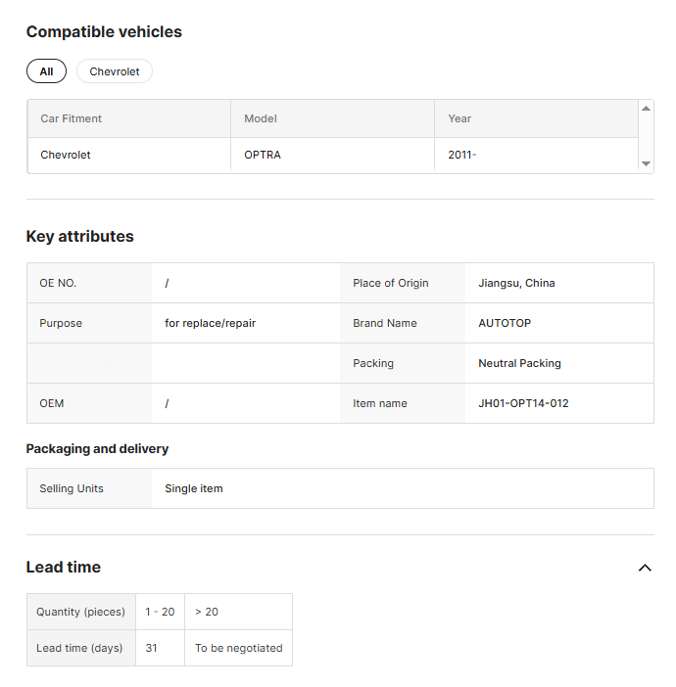676x687 pixels.
Task: Click the JH01-OPT14-012 item name value
Action: coord(523,403)
